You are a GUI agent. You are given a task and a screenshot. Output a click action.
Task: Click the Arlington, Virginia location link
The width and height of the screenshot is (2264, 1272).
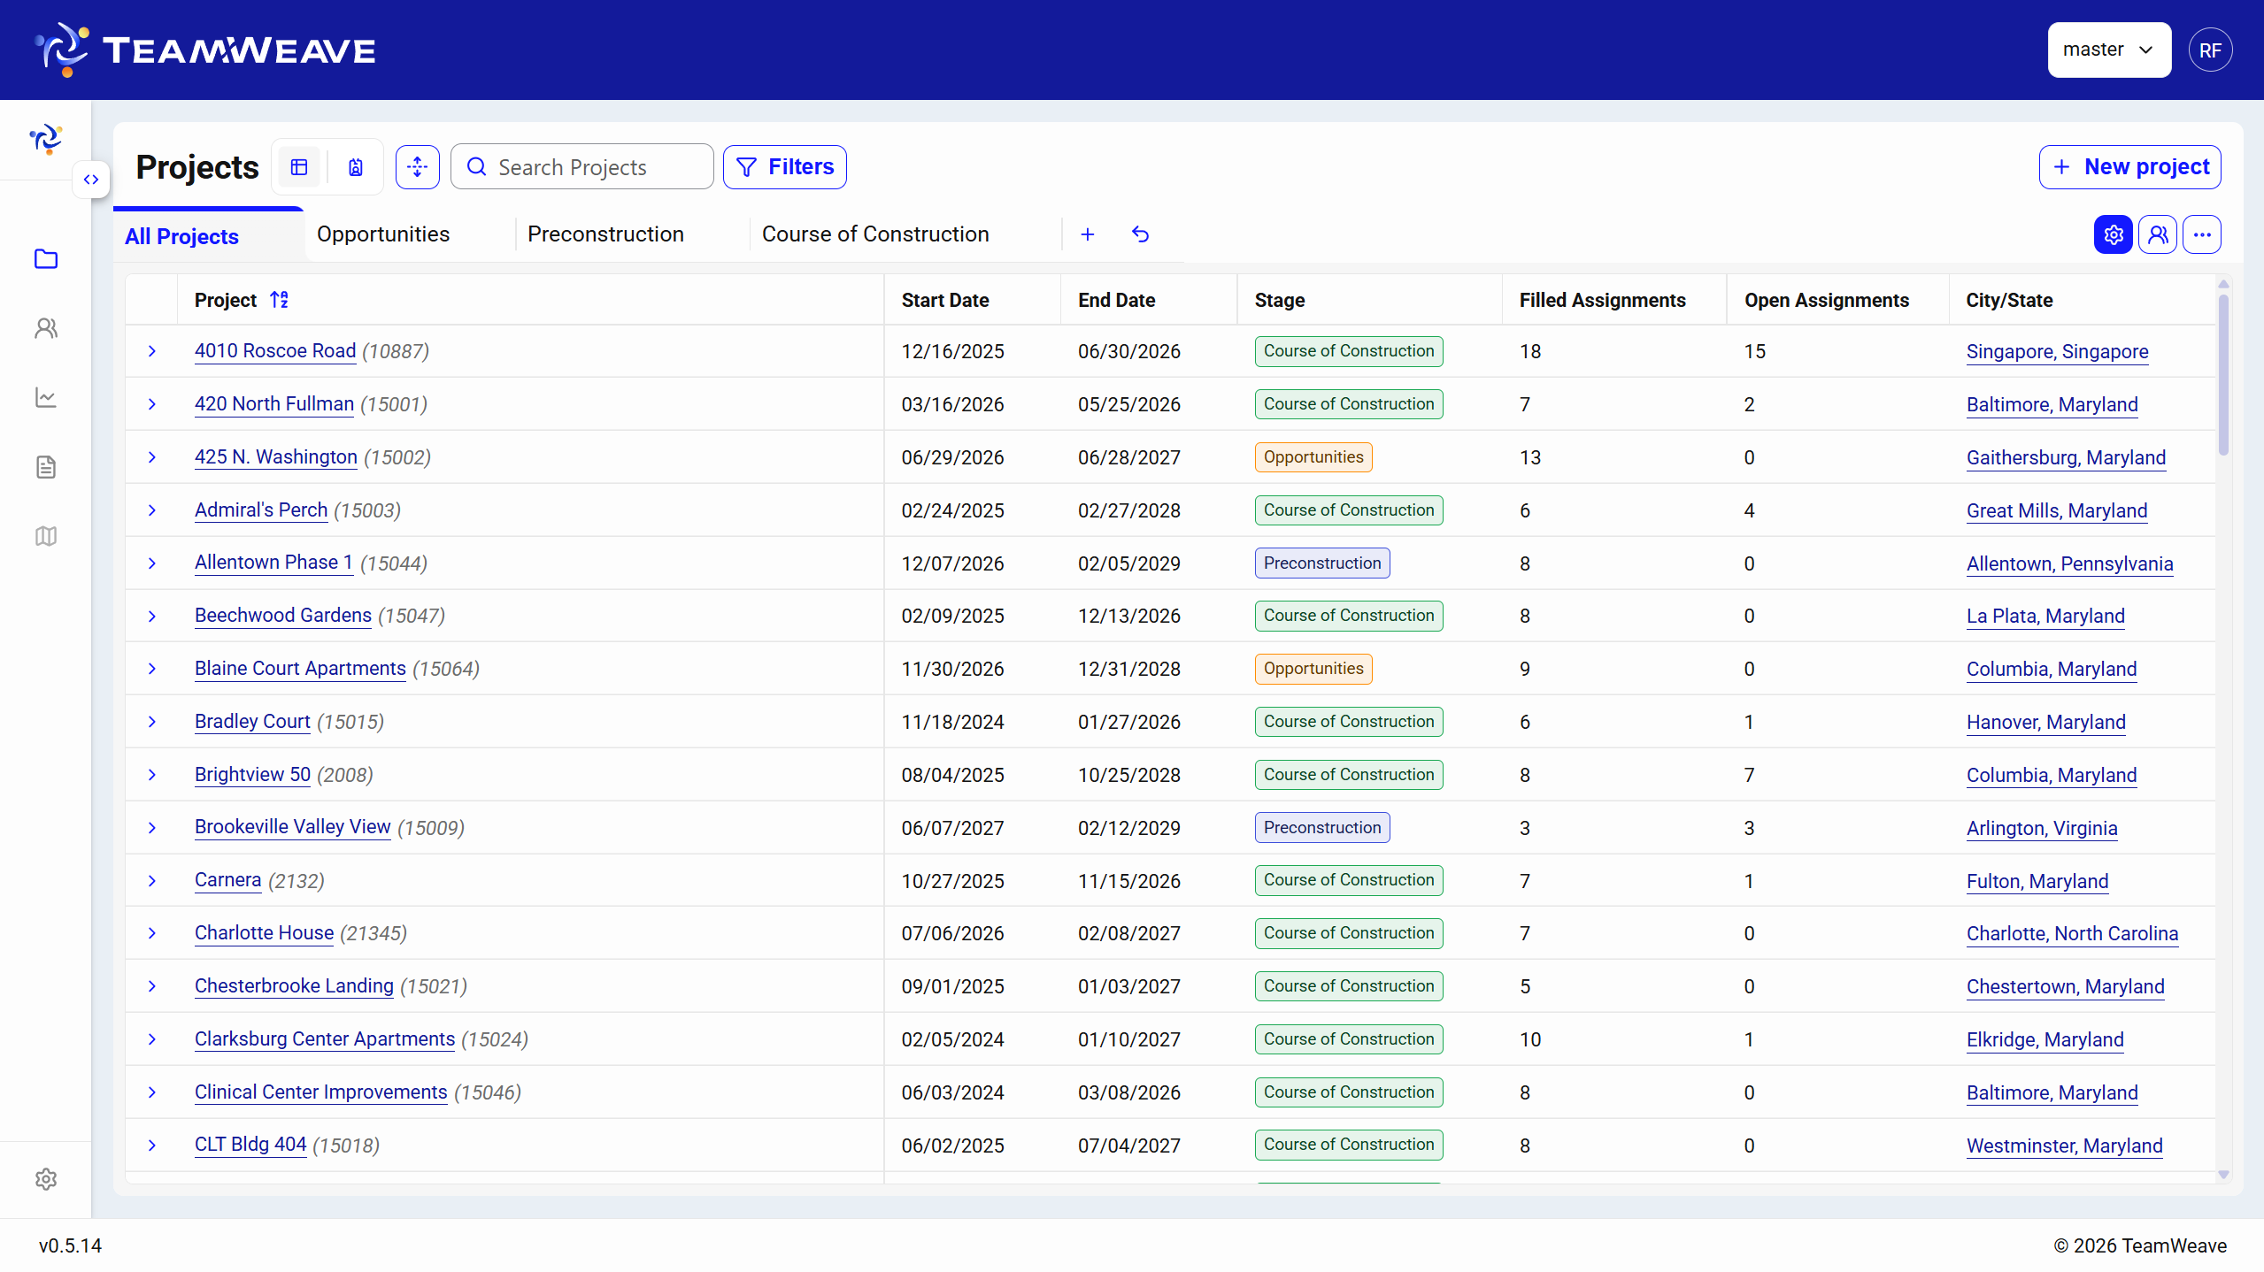(2042, 828)
